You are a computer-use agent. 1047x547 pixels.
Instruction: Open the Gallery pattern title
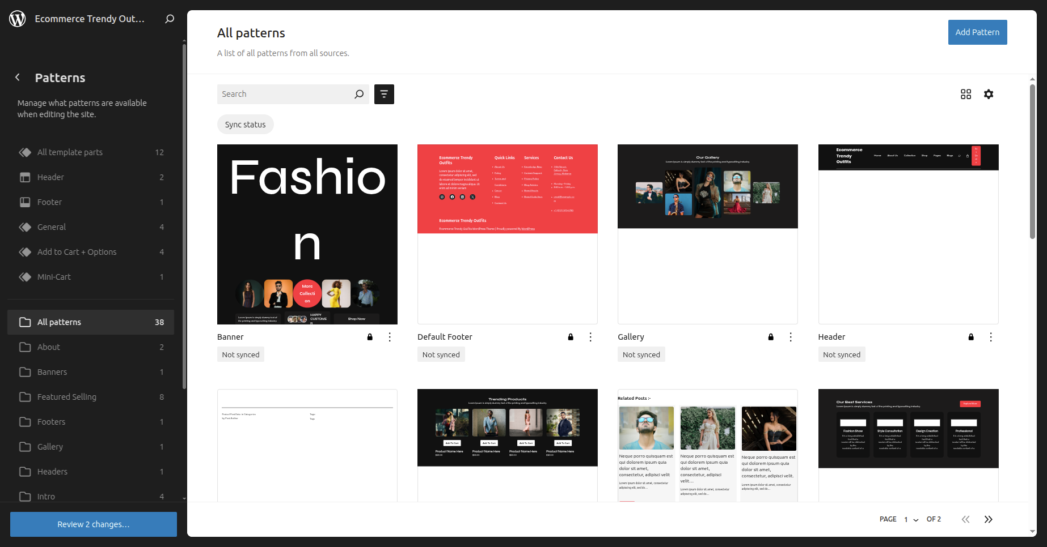pyautogui.click(x=631, y=337)
